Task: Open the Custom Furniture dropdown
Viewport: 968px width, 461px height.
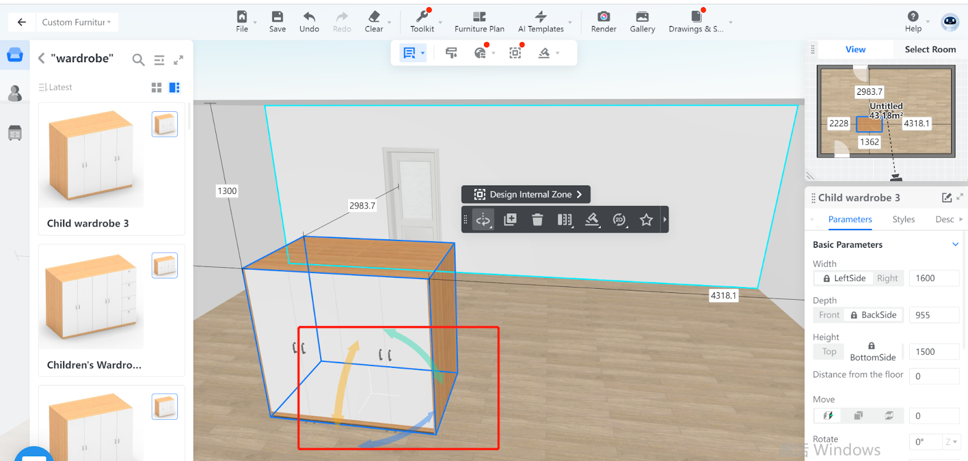Action: tap(76, 22)
